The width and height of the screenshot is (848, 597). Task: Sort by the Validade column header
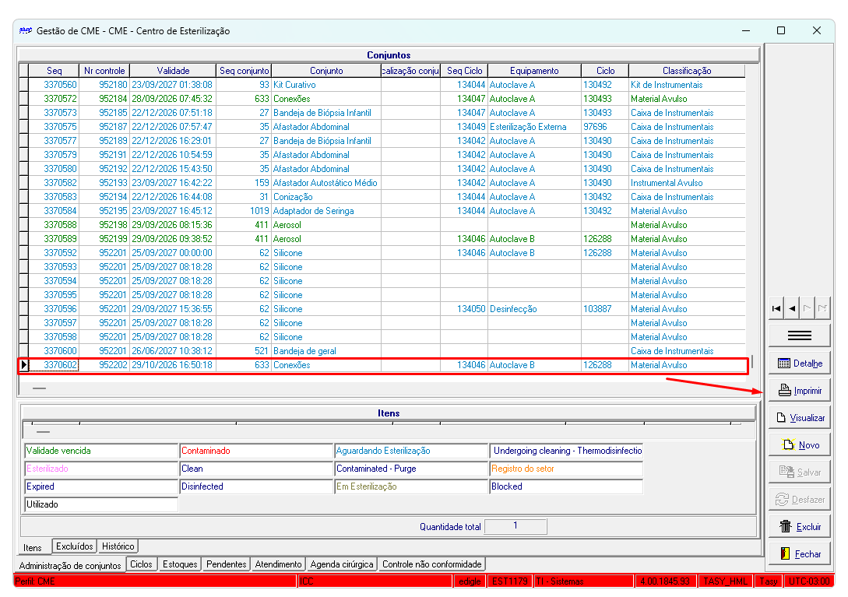(173, 71)
